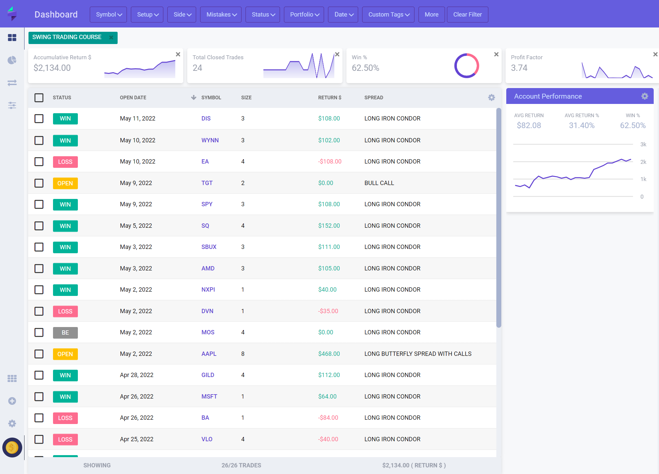Image resolution: width=659 pixels, height=474 pixels.
Task: Expand the Side filter dropdown
Action: pos(182,15)
